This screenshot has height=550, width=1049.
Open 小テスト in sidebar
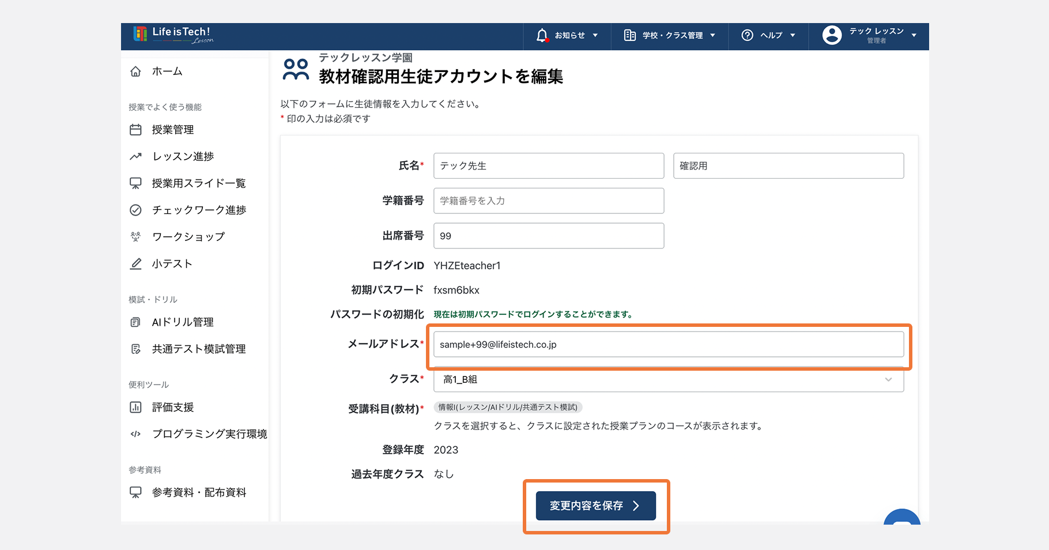point(172,263)
